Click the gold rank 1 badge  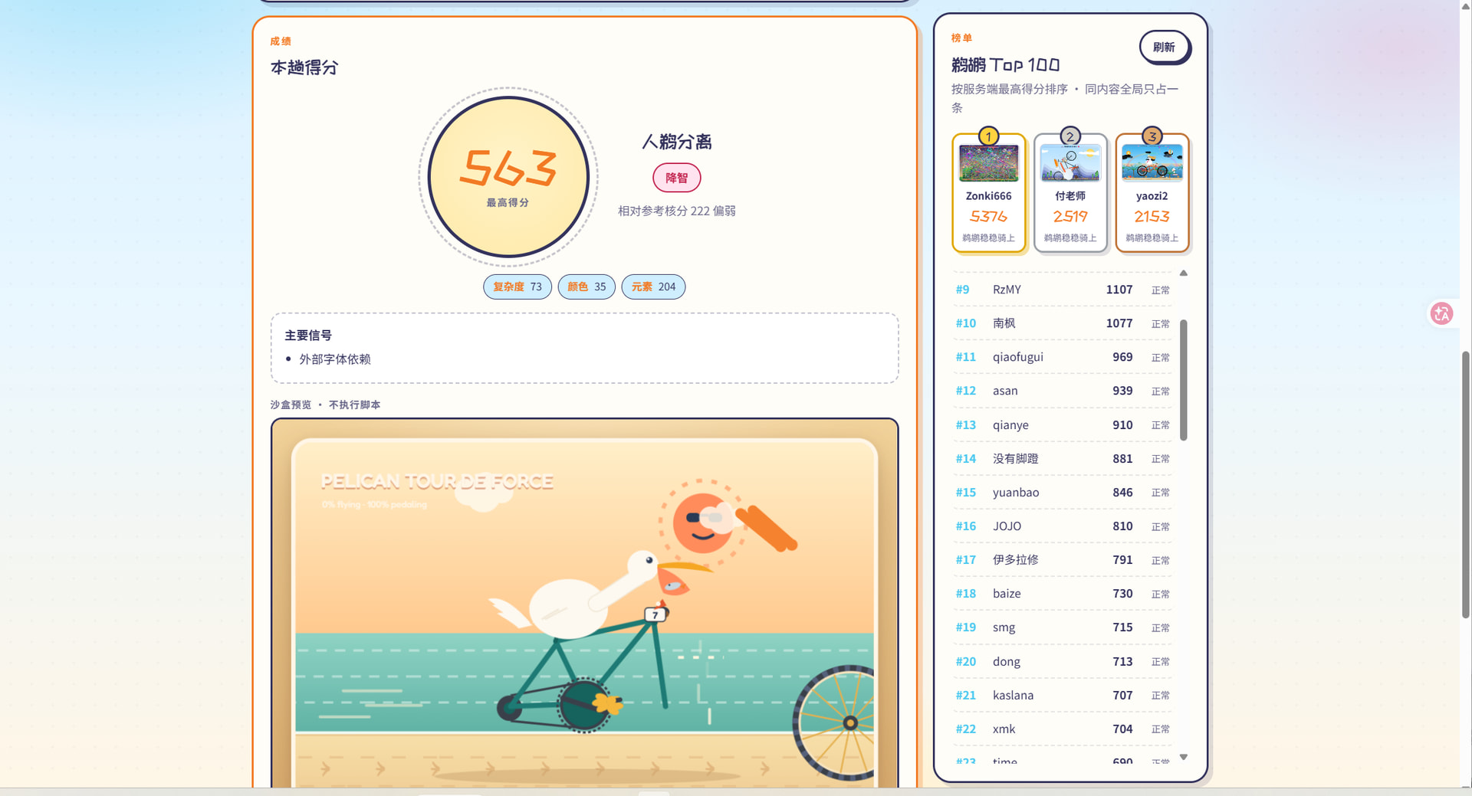pos(988,136)
